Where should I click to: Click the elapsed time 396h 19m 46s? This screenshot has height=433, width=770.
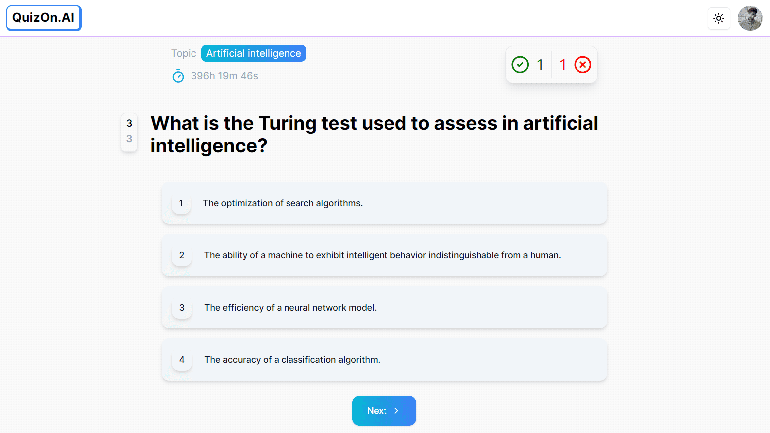224,76
